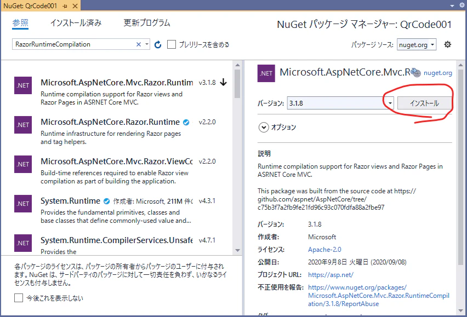
Task: Open NuGet package source settings gear
Action: pos(447,44)
